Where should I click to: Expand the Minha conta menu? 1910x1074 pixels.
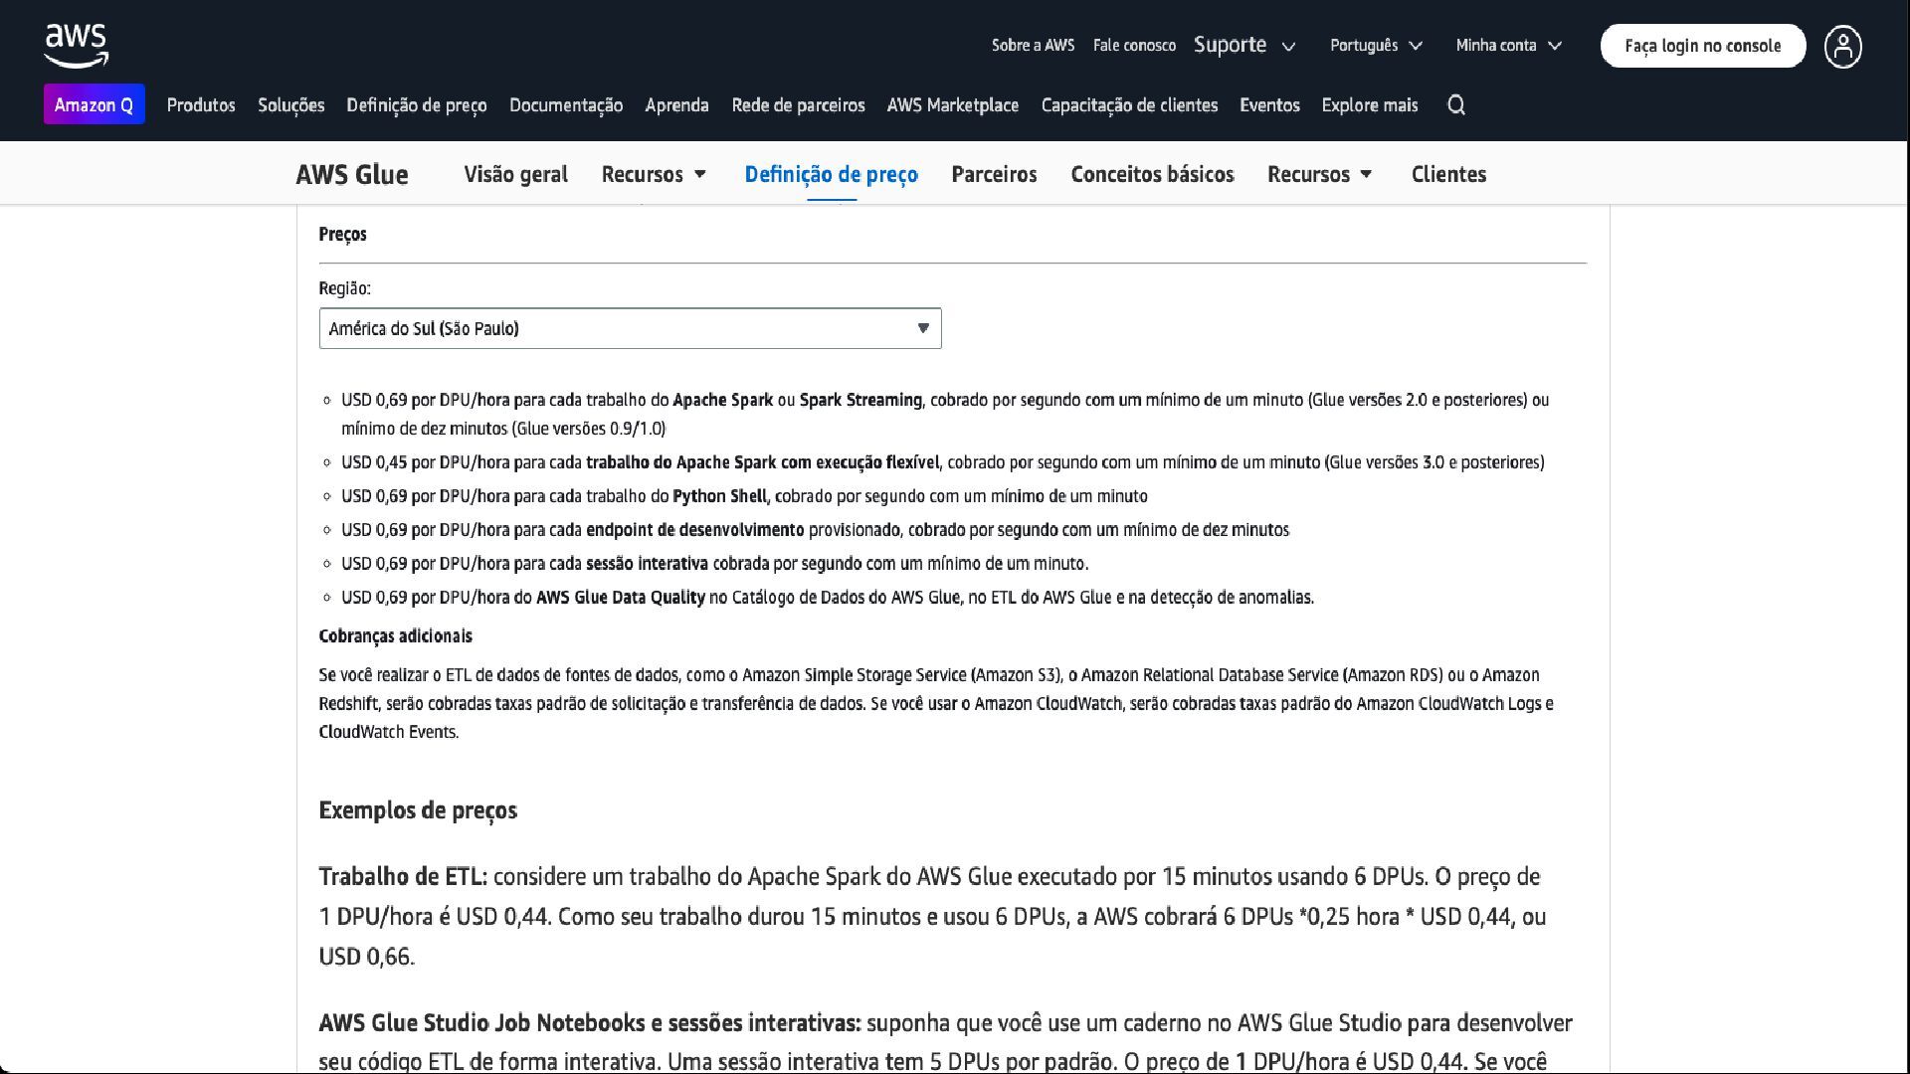[1508, 46]
